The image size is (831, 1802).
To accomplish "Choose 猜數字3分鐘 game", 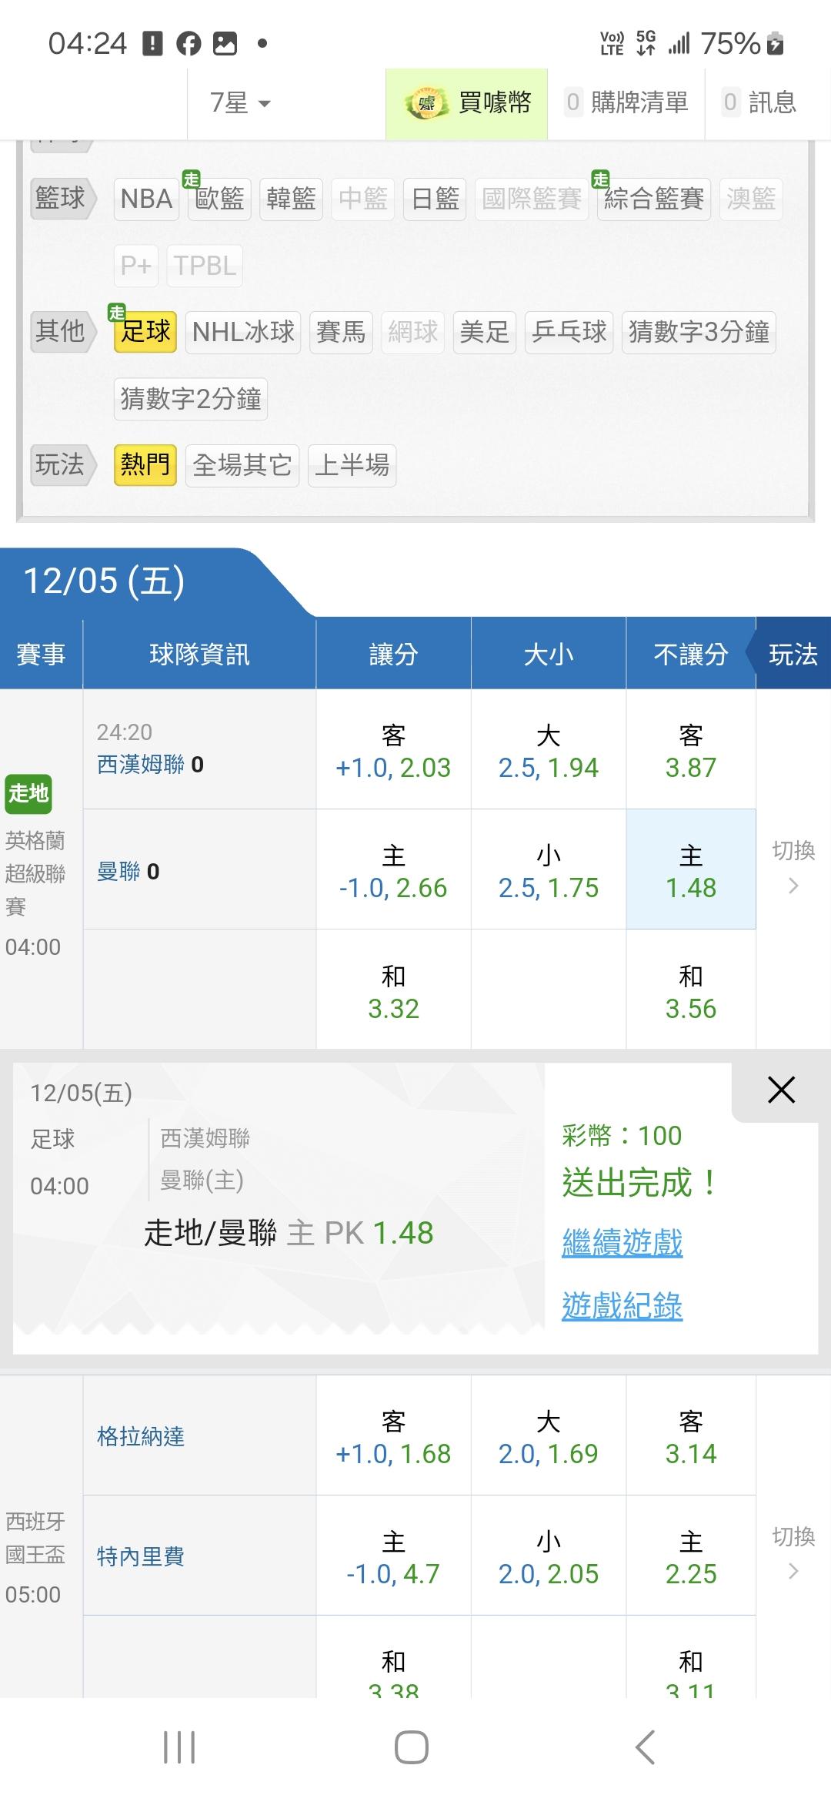I will point(699,332).
